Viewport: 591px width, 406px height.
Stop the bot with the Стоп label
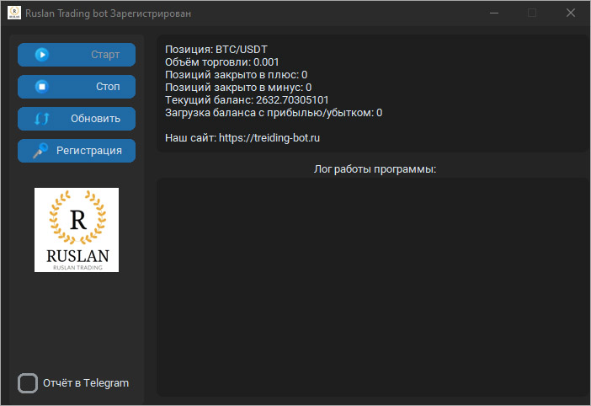108,87
